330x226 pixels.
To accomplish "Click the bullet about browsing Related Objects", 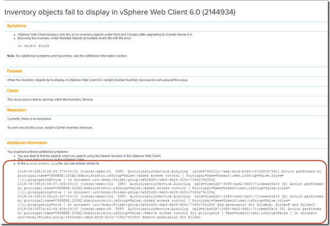I will (75, 38).
